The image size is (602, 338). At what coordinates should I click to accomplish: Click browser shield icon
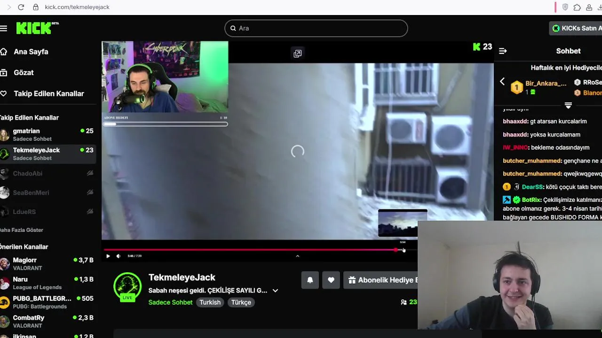pos(565,7)
